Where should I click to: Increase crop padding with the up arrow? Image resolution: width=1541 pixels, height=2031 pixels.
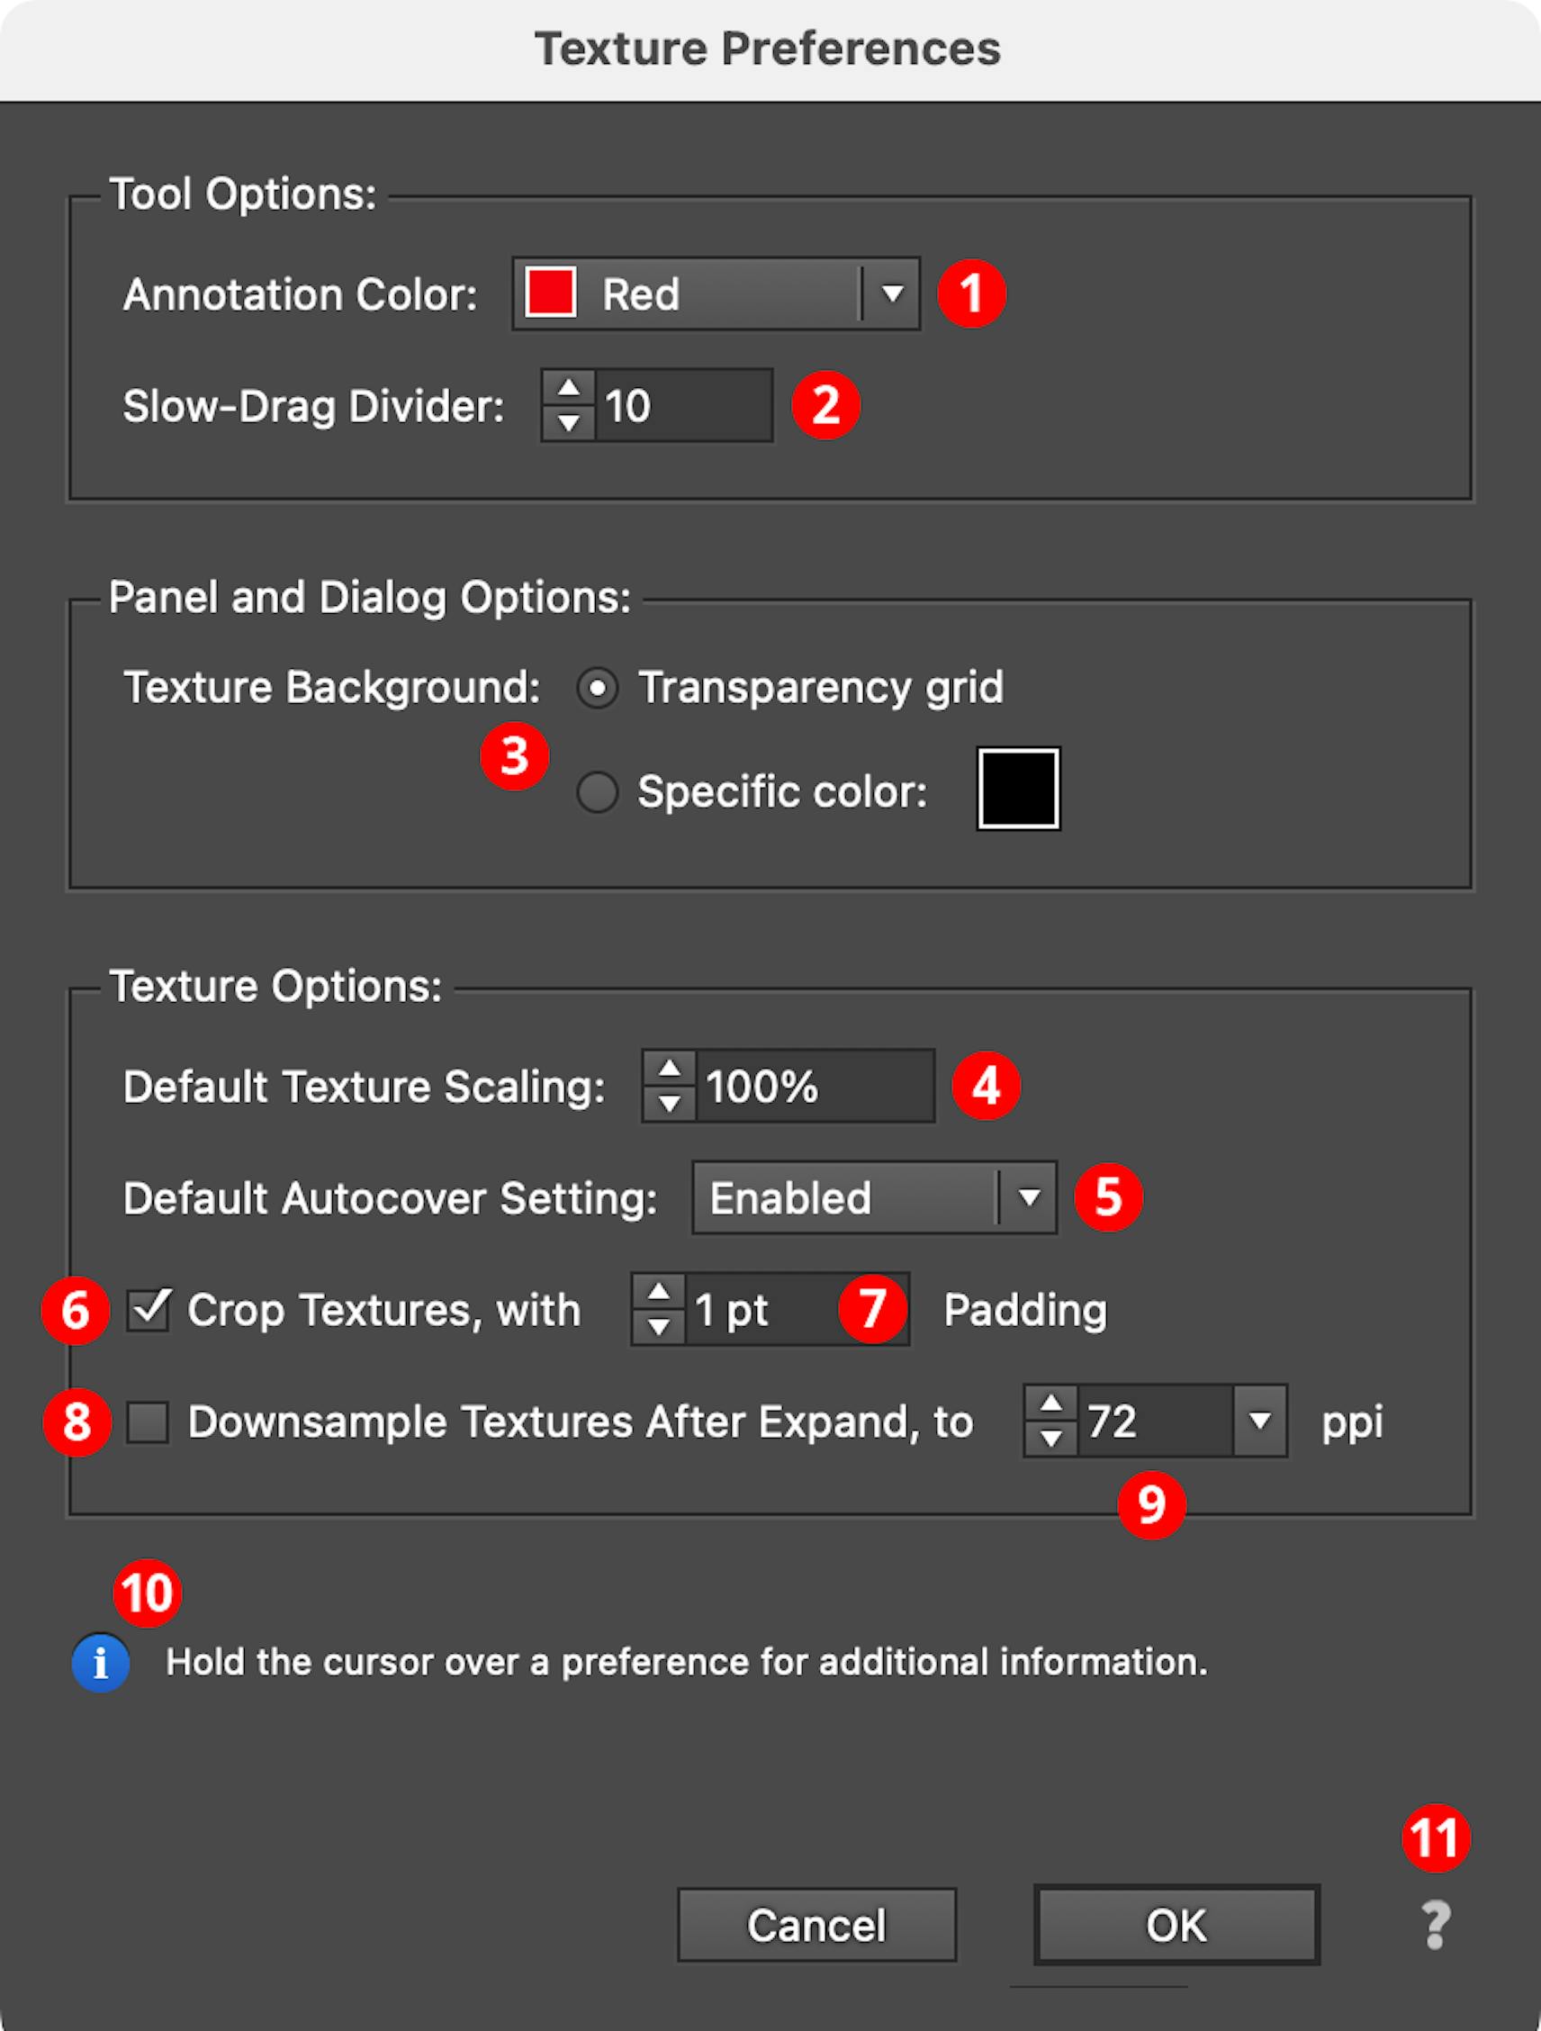658,1292
